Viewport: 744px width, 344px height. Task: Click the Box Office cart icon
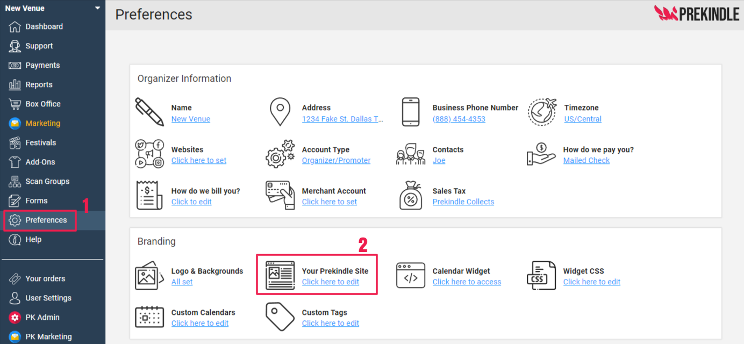click(15, 104)
